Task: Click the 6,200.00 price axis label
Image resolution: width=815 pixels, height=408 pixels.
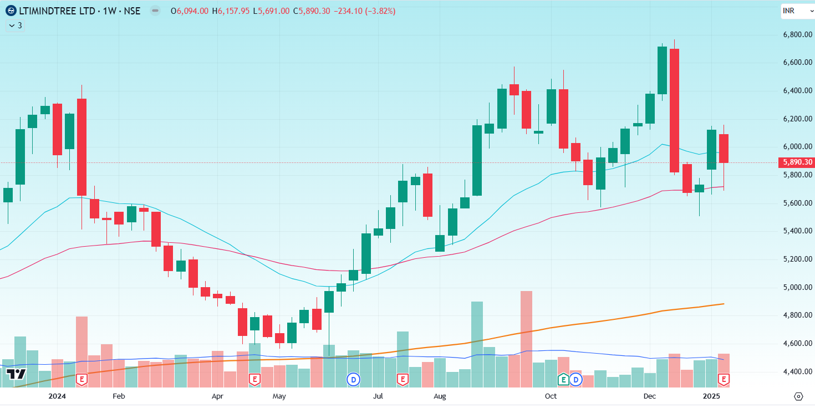Action: [797, 119]
